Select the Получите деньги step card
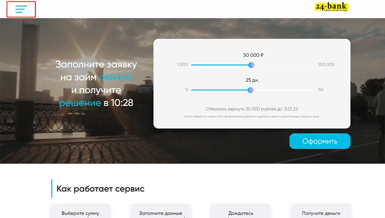The height and width of the screenshot is (218, 385). [321, 211]
